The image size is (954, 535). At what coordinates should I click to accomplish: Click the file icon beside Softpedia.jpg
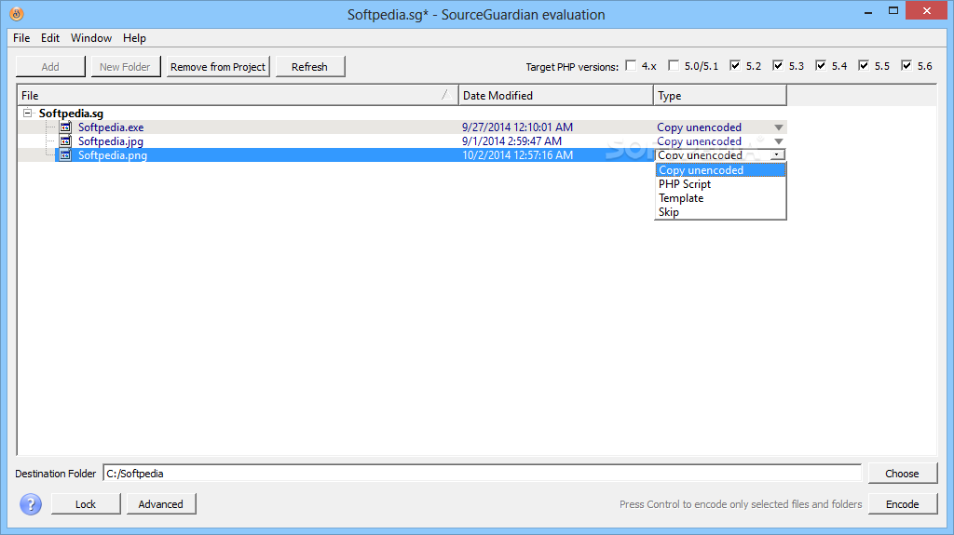pyautogui.click(x=66, y=141)
